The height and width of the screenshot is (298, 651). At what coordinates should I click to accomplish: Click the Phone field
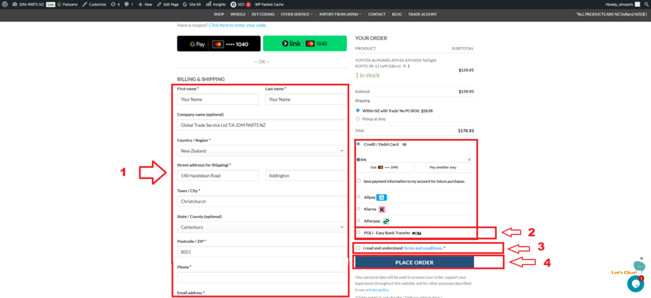262,278
